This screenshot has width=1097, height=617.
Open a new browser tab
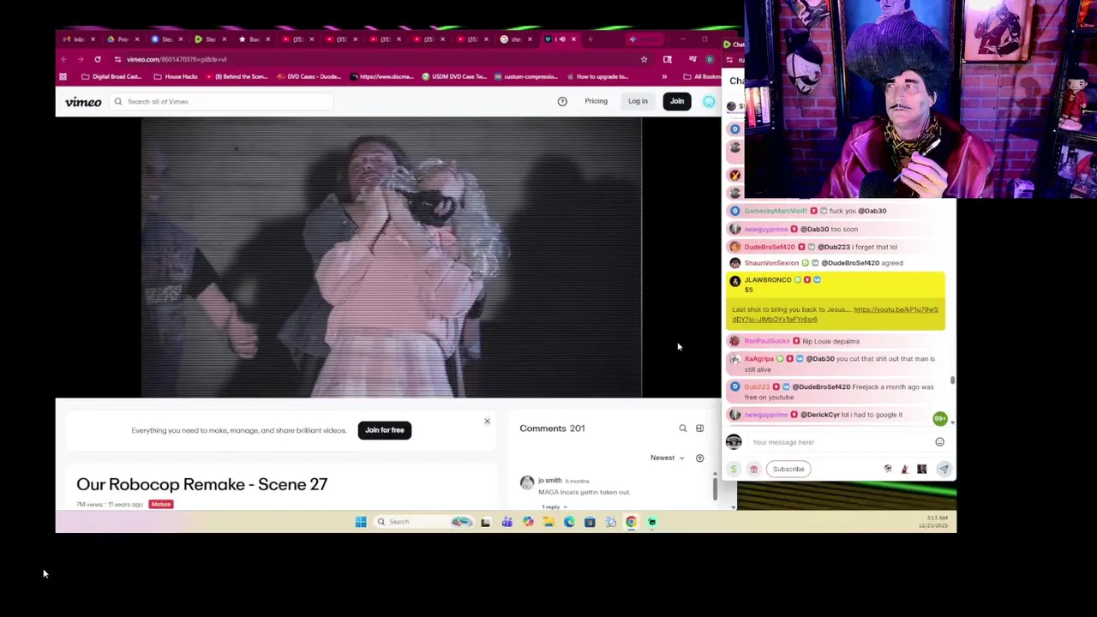590,39
